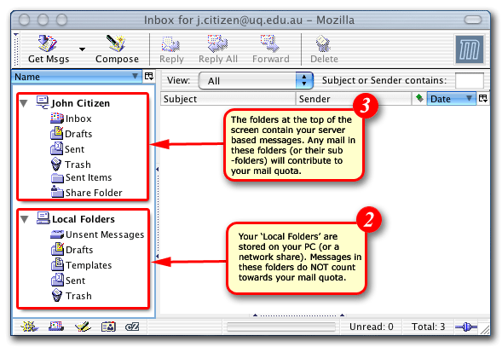The height and width of the screenshot is (347, 502).
Task: Open Mail component icon in status bar
Action: 56,327
